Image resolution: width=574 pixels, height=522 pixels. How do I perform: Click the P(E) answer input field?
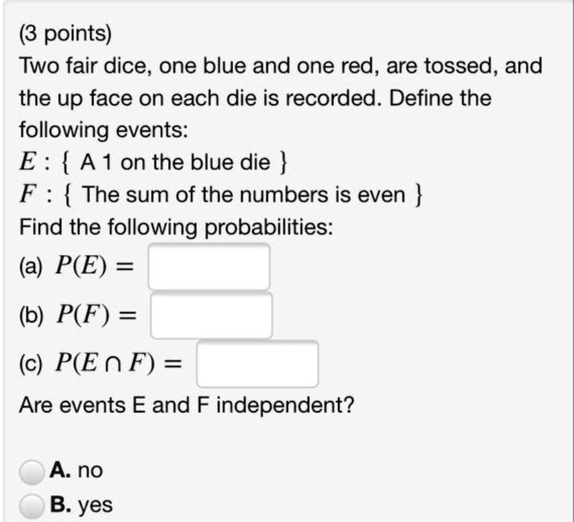(x=208, y=265)
